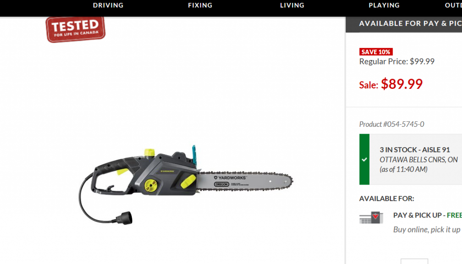Open the partially visible OUTDOOR menu item
The height and width of the screenshot is (264, 462).
point(453,5)
